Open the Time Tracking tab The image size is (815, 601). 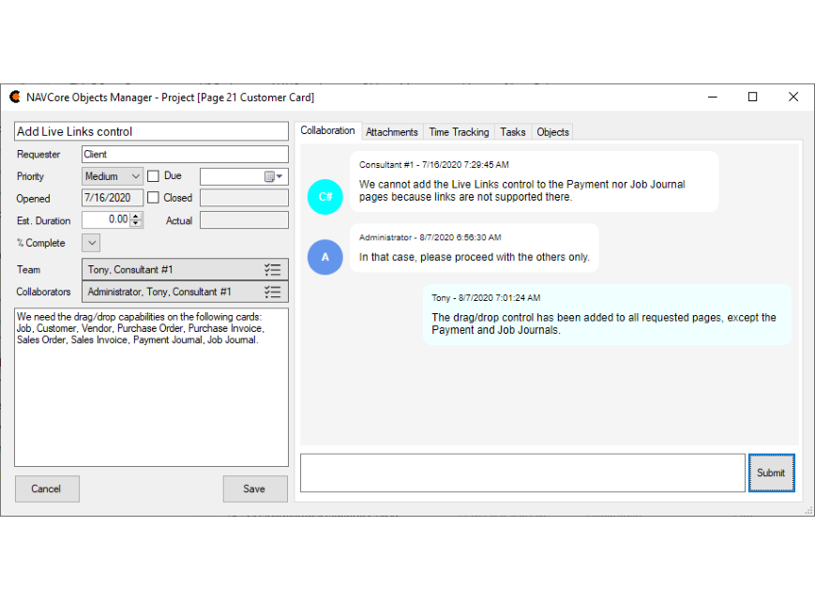(459, 132)
